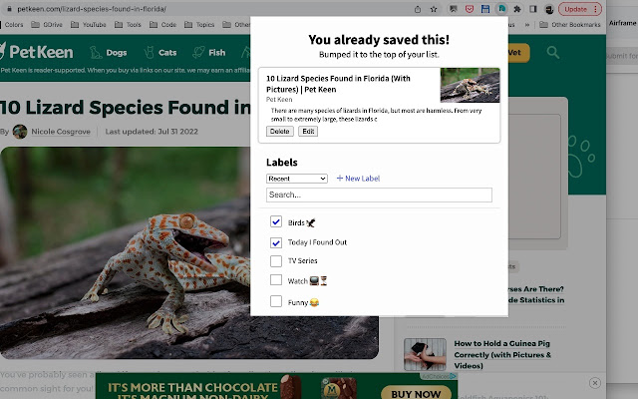Click the saved article lizard thumbnail

pos(470,85)
